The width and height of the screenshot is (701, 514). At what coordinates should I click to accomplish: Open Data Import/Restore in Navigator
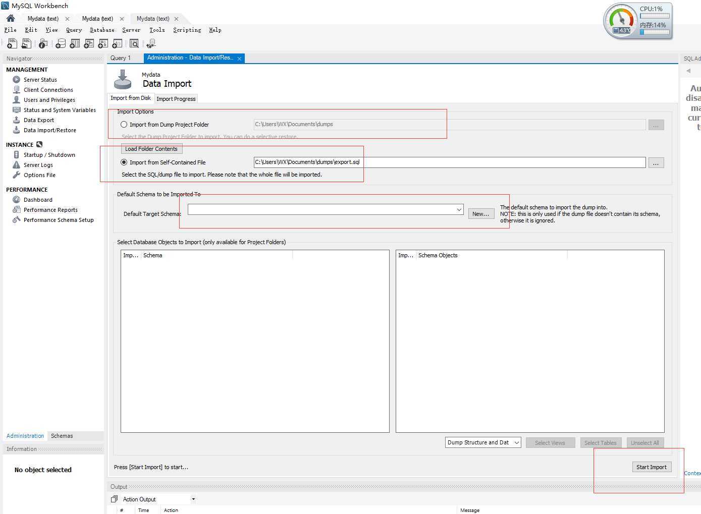[x=50, y=130]
